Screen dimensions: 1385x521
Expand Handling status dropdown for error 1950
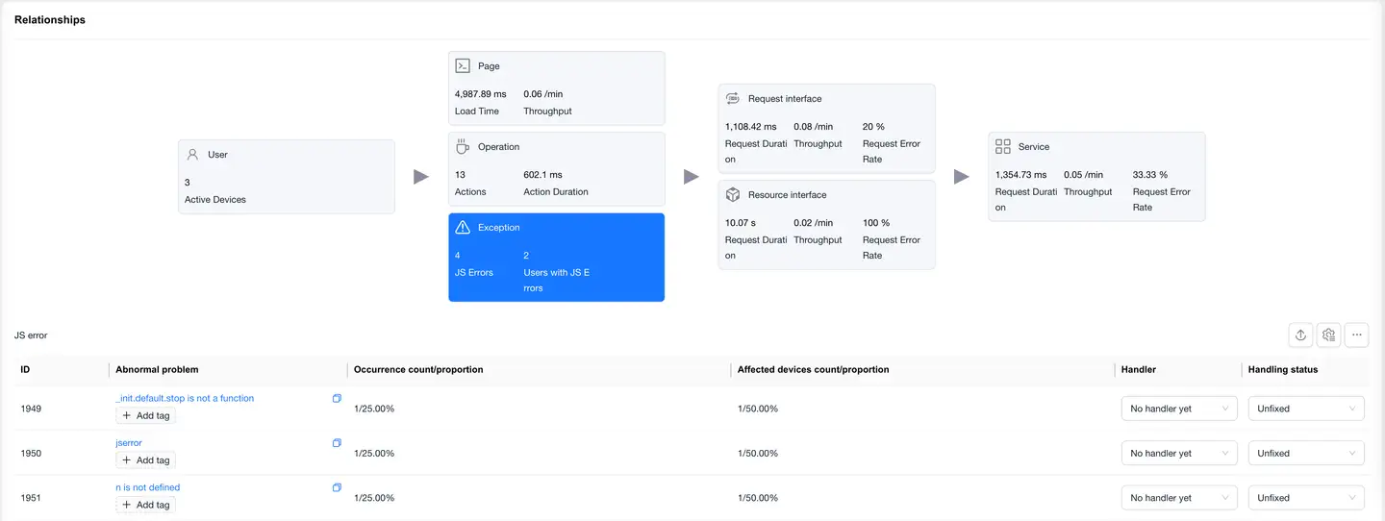(x=1305, y=454)
